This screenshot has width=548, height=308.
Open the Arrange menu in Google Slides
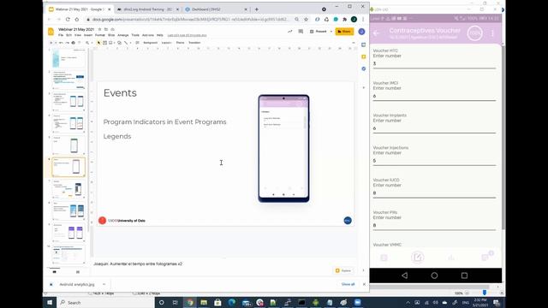123,35
